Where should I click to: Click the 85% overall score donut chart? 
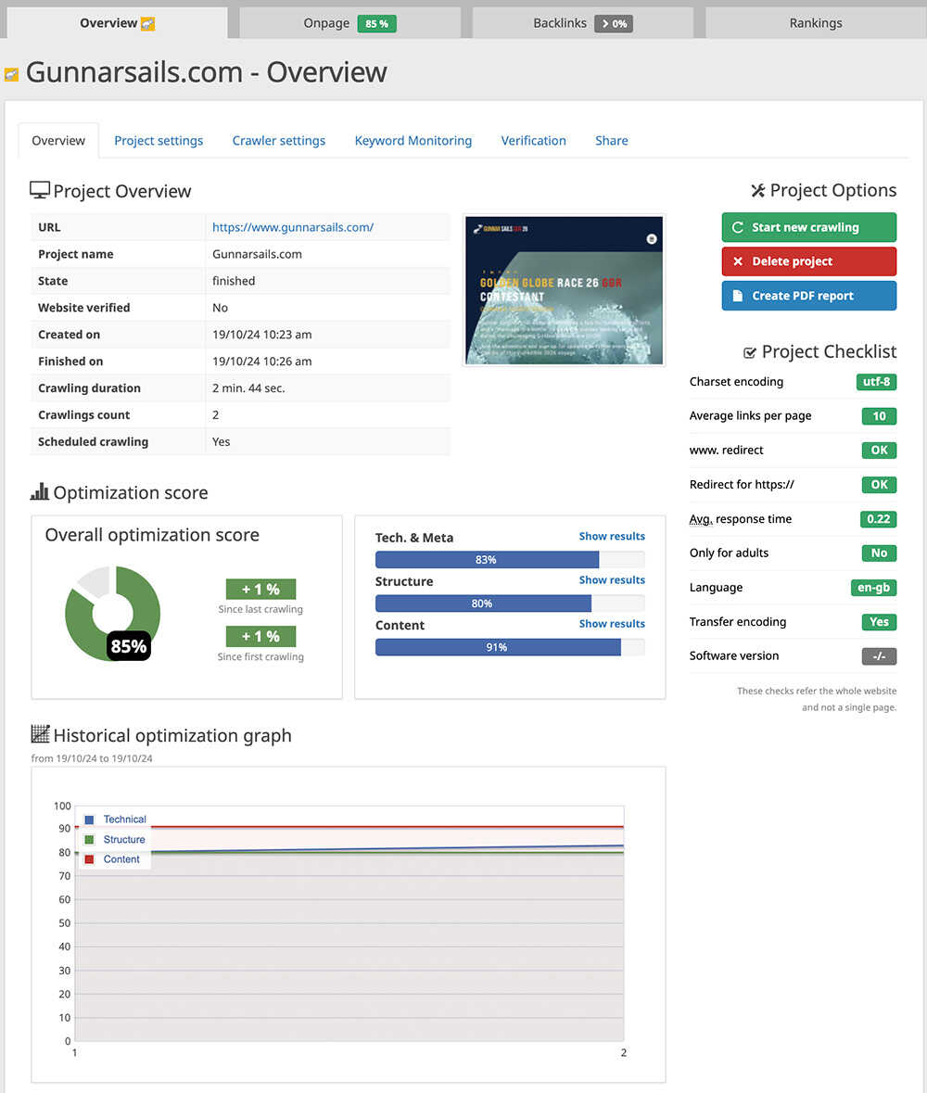click(x=112, y=614)
